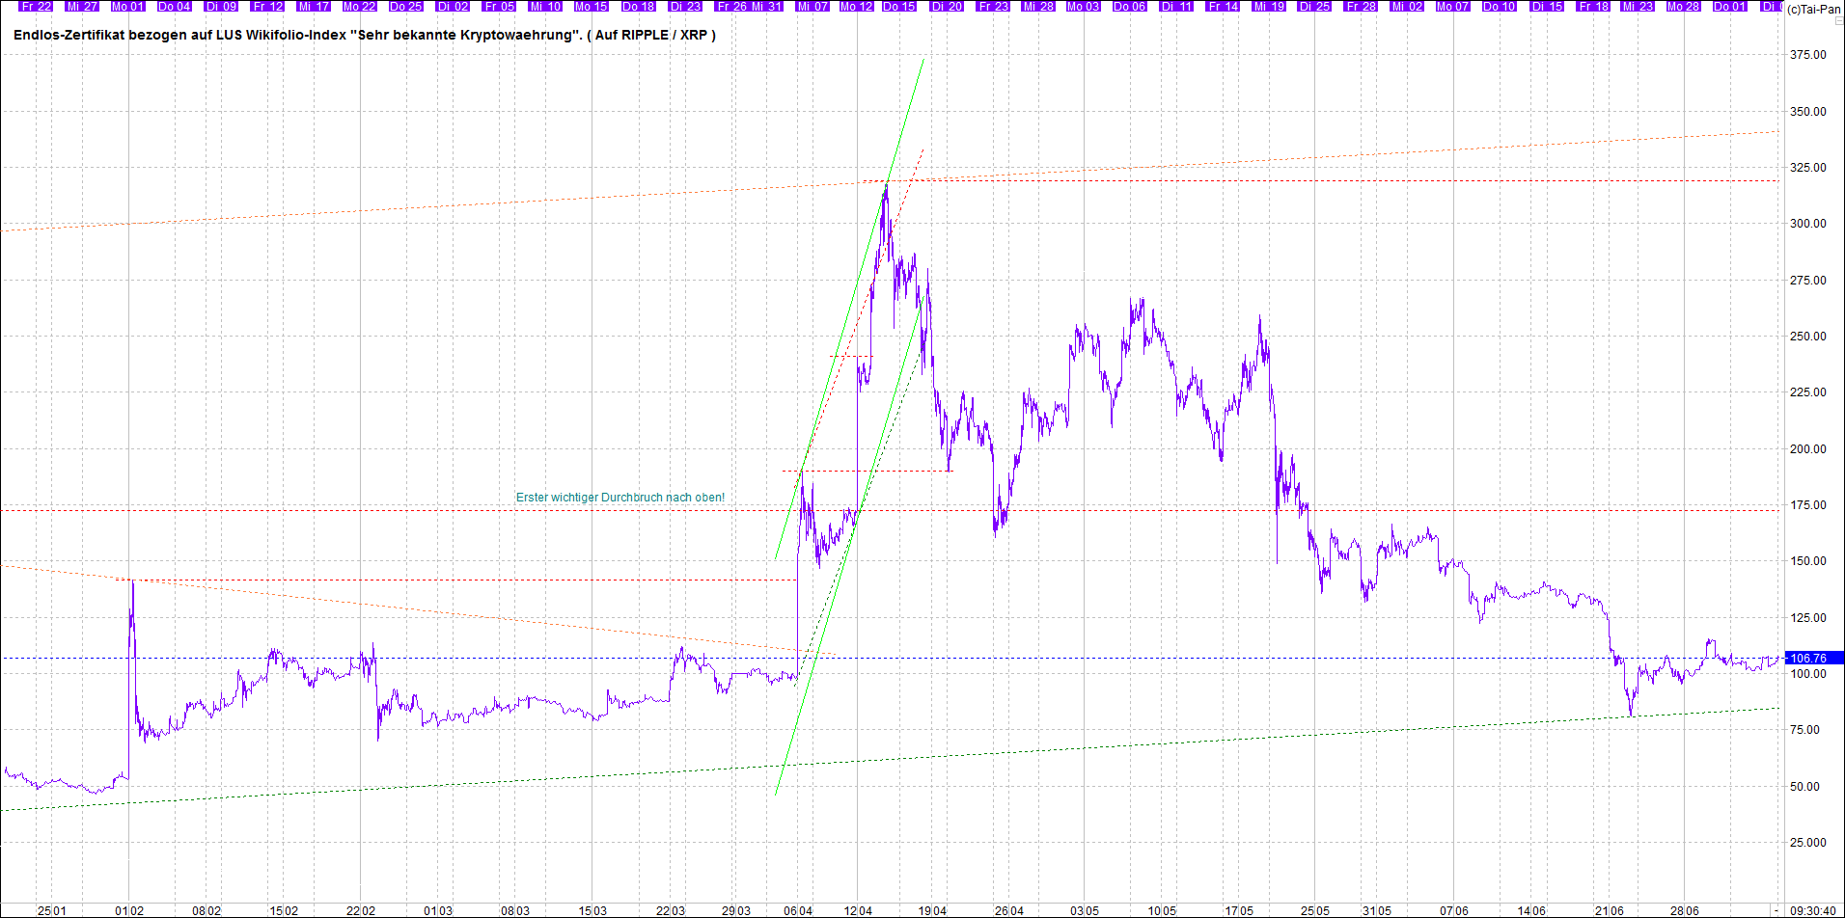Image resolution: width=1845 pixels, height=918 pixels.
Task: Select the 'Fr 22' date marker in top bar
Action: pyautogui.click(x=37, y=6)
